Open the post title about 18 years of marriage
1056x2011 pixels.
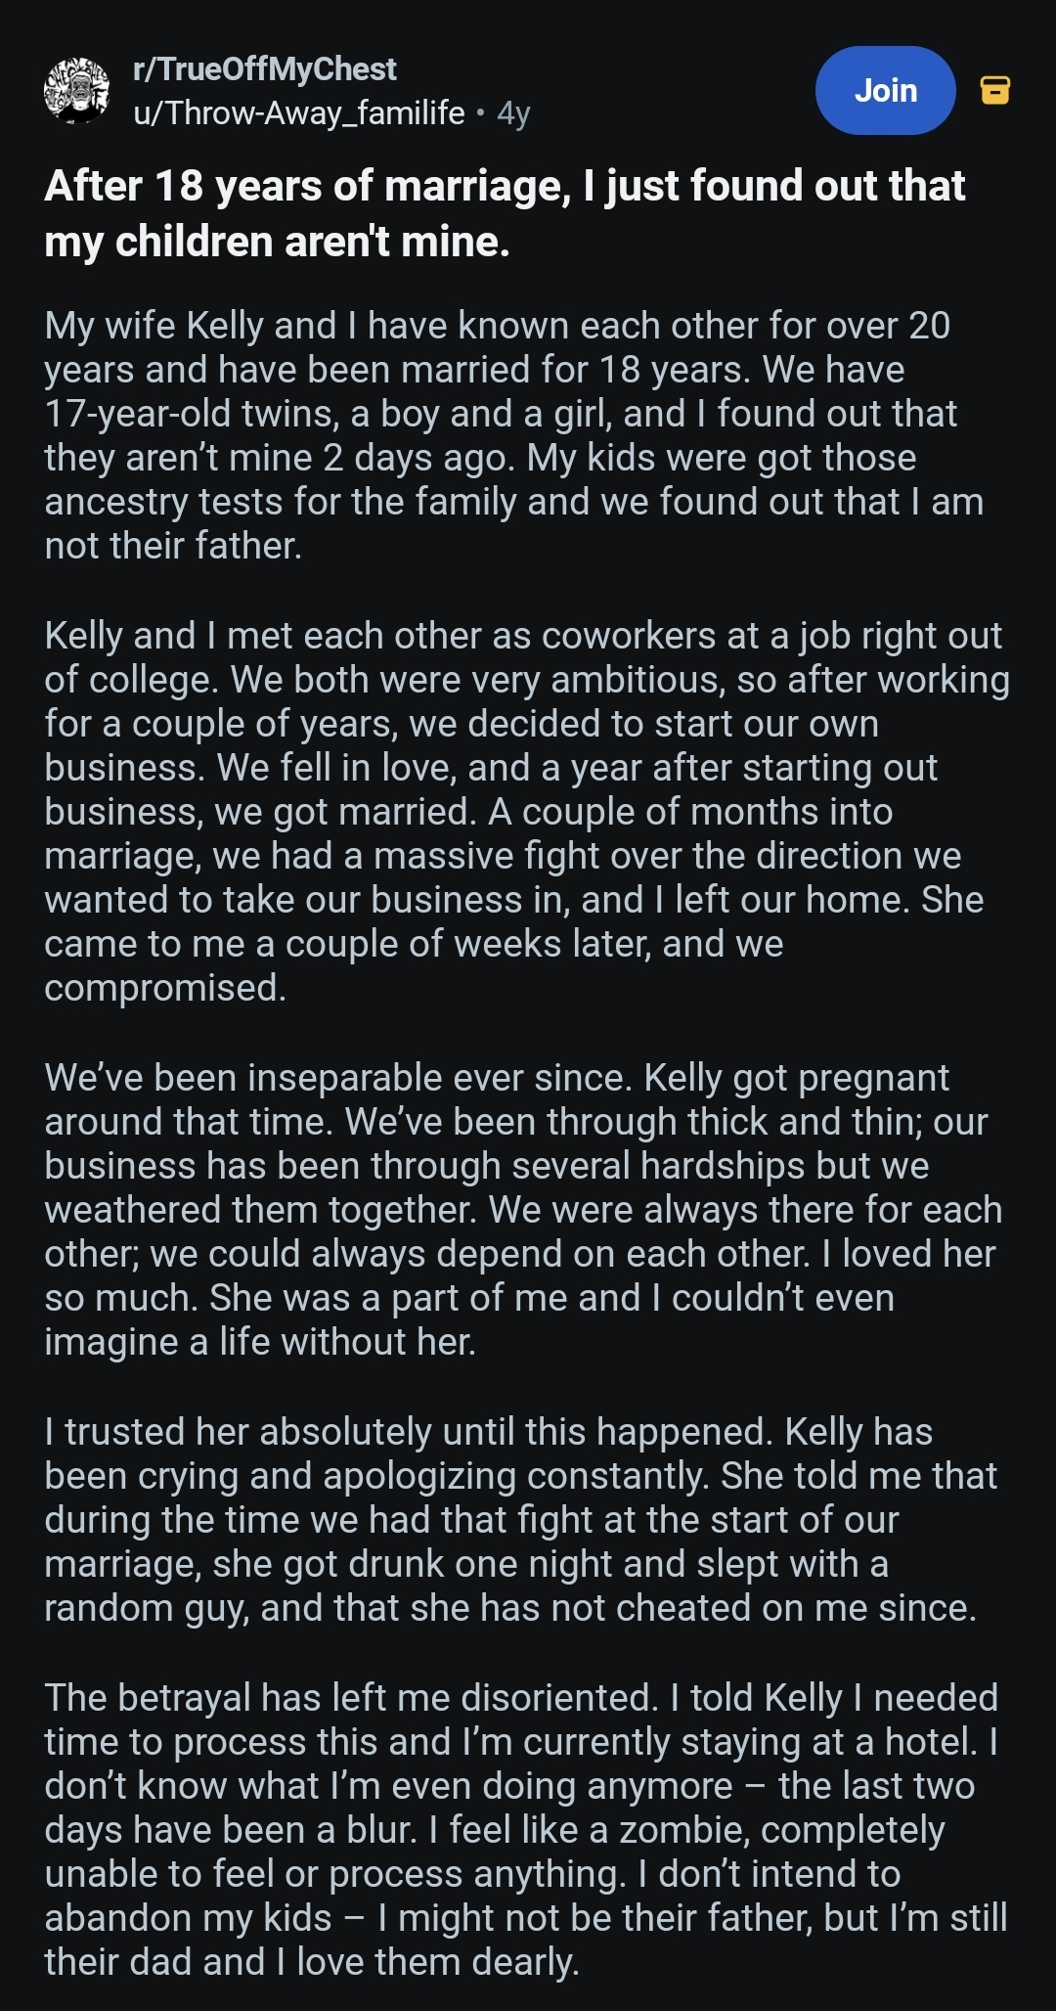click(505, 213)
